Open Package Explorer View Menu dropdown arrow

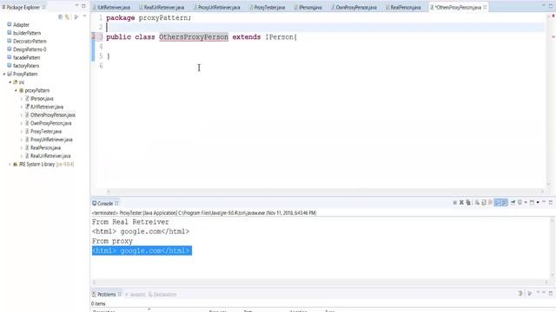point(84,16)
